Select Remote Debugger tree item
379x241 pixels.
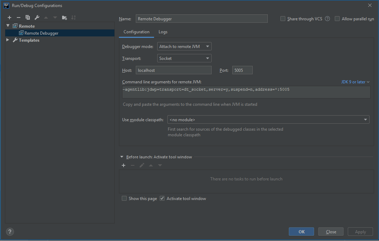(x=60, y=33)
